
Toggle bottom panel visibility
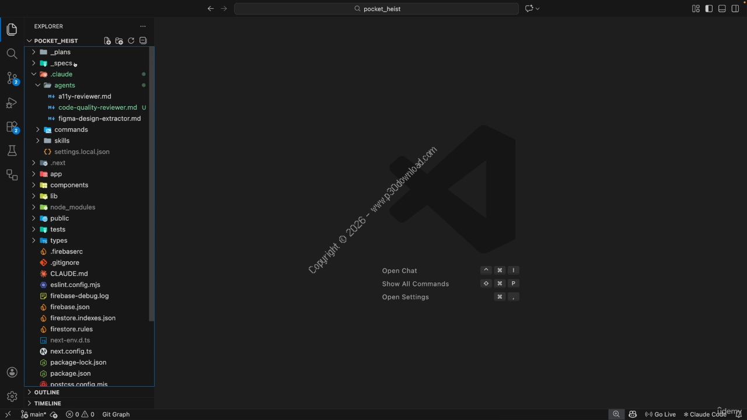pyautogui.click(x=722, y=9)
